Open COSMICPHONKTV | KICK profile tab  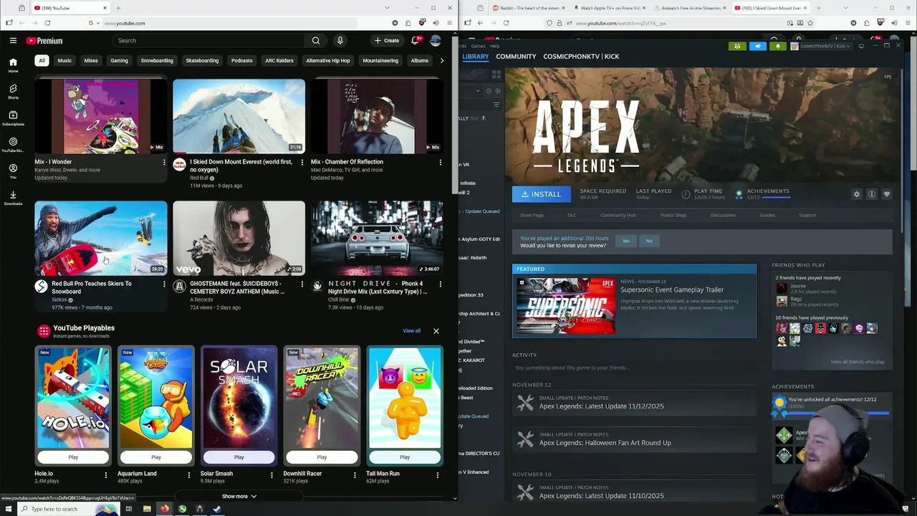[581, 57]
